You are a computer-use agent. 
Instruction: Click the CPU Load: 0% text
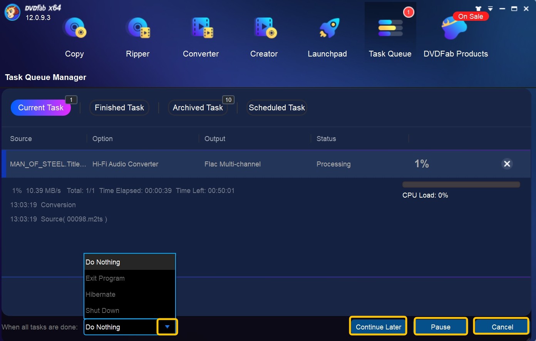(425, 195)
